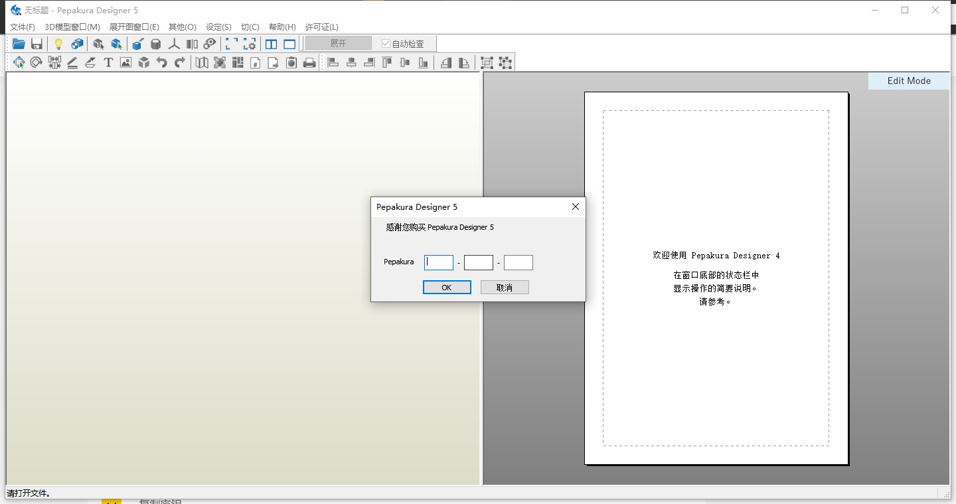This screenshot has height=504, width=956.
Task: Click the page with arrow export icon
Action: click(274, 62)
